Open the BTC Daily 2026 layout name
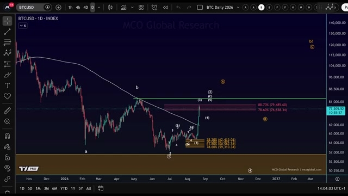Image resolution: width=348 pixels, height=196 pixels. 220,7
